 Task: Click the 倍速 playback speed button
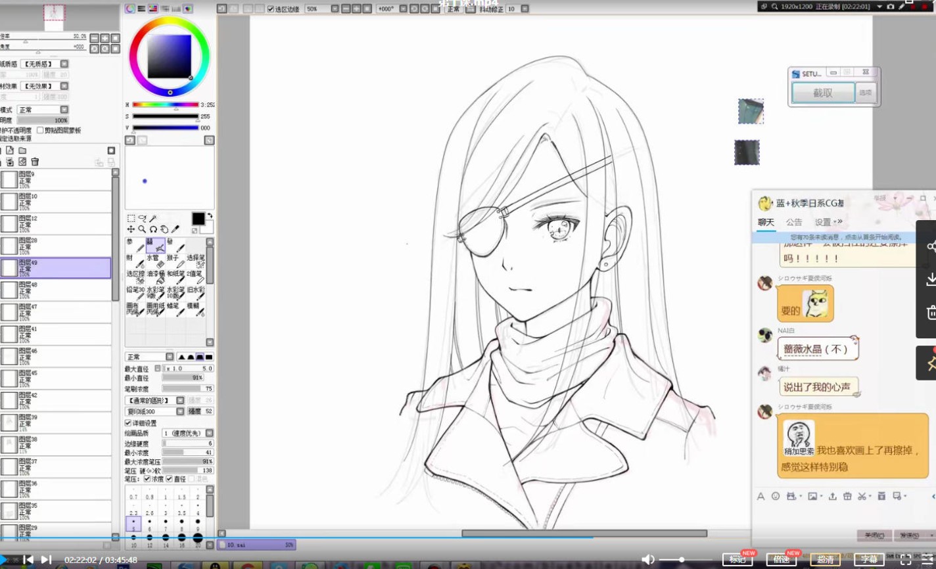[781, 560]
